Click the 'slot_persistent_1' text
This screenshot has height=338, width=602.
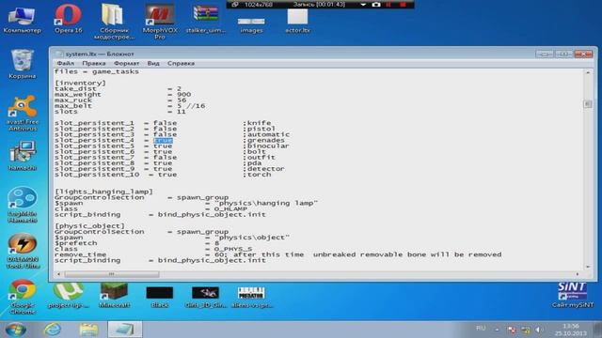tap(94, 123)
